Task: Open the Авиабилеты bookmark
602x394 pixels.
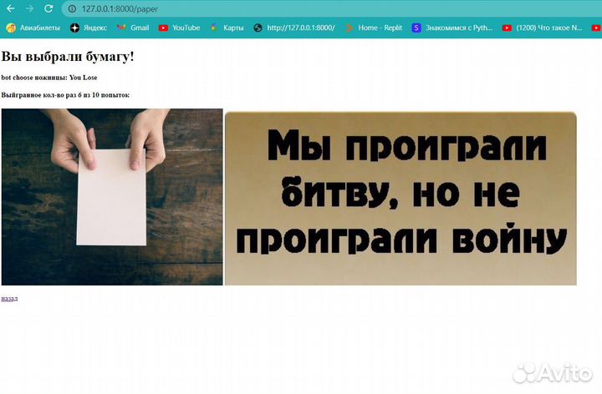Action: click(33, 28)
